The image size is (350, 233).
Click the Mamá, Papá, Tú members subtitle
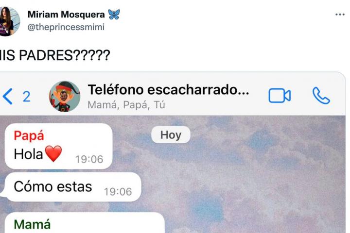click(126, 105)
